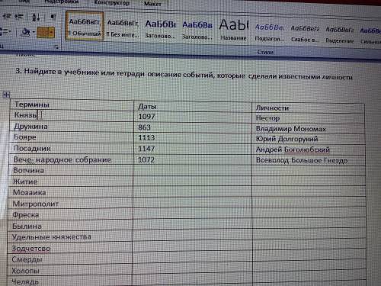Image resolution: width=381 pixels, height=286 pixels.
Task: Apply shading with the paint bucket icon
Action: tap(25, 32)
